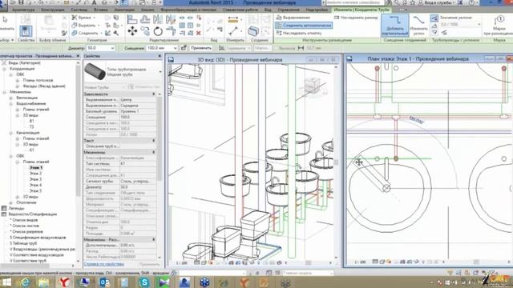The height and width of the screenshot is (288, 513).
Task: Toggle Добавить вертикальный option
Action: (x=395, y=25)
